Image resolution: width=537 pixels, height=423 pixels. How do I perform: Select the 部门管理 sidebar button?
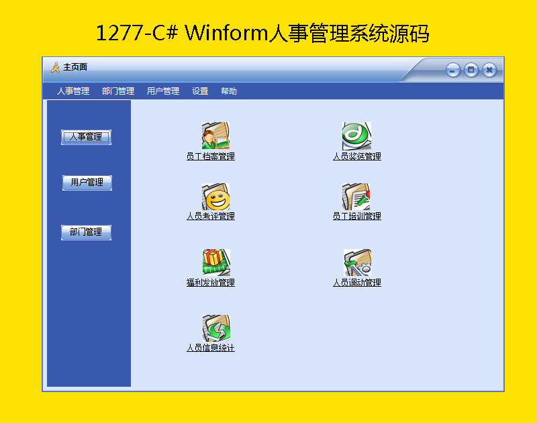(86, 232)
